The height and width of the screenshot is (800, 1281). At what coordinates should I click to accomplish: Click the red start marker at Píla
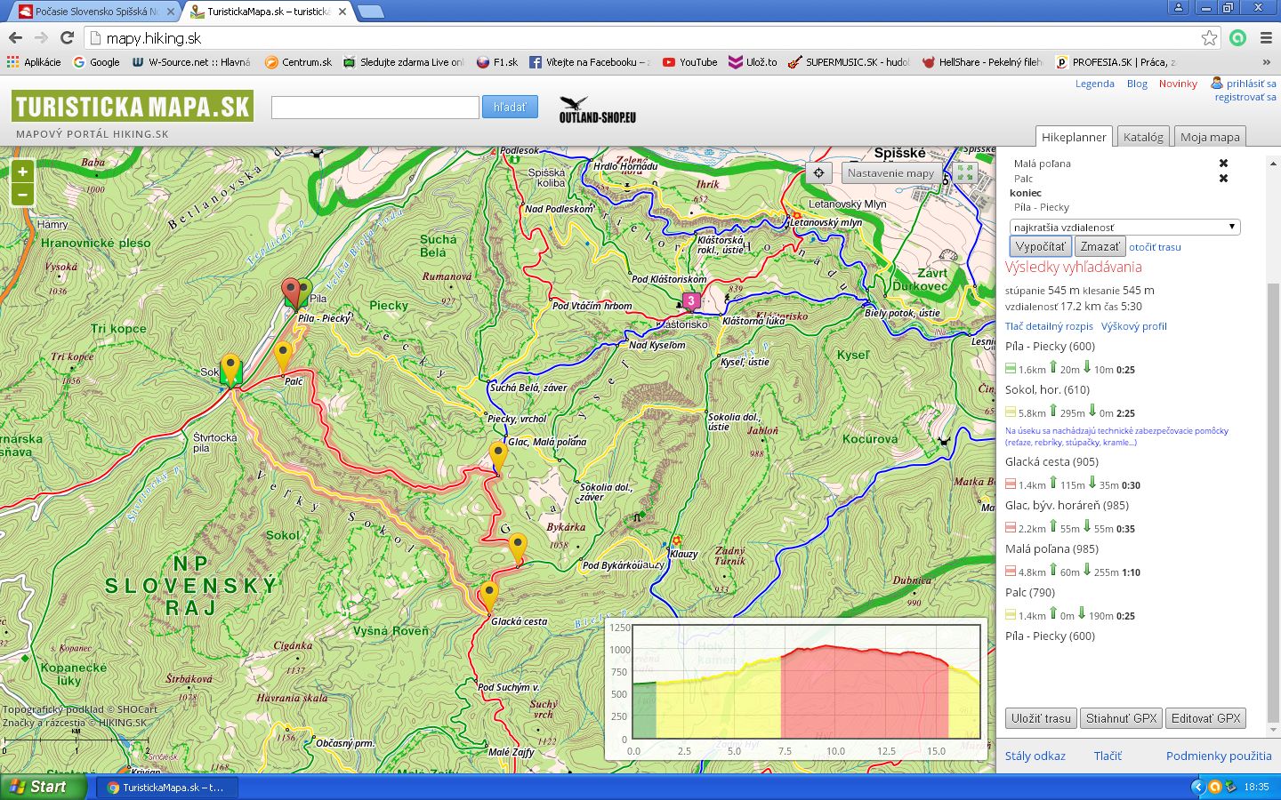pyautogui.click(x=290, y=290)
